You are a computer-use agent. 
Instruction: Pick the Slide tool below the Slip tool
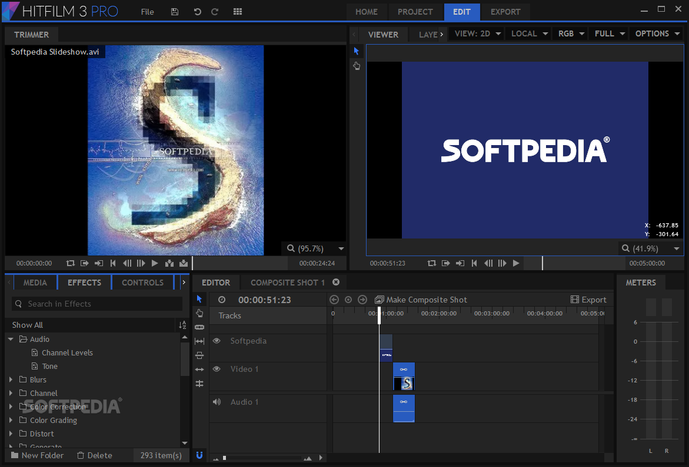199,355
